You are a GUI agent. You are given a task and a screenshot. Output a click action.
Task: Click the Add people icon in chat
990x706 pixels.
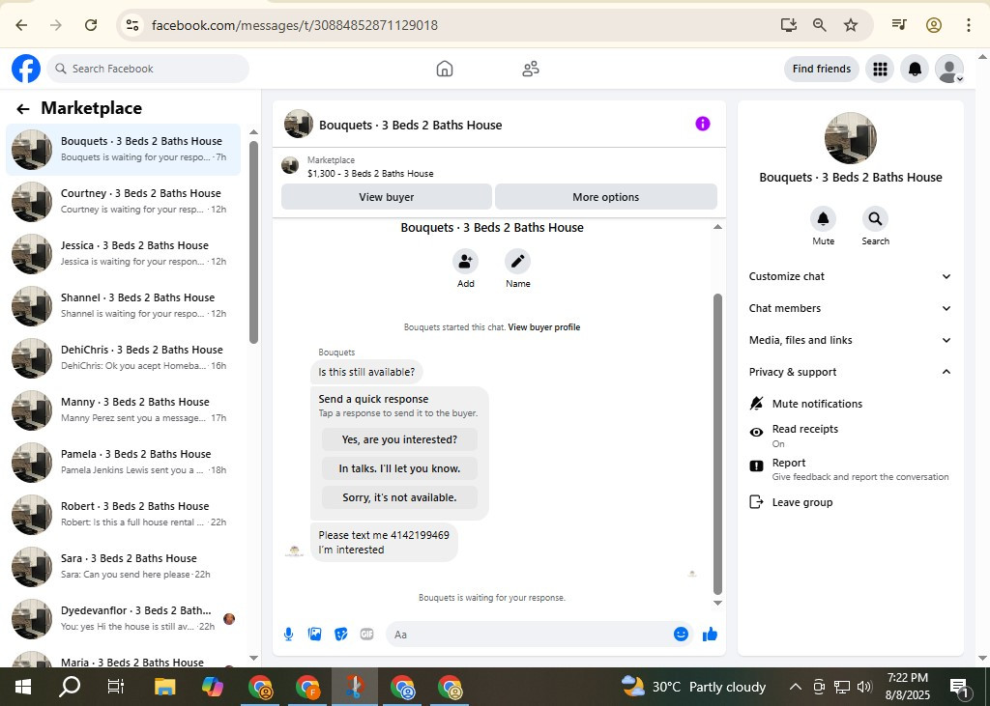465,261
